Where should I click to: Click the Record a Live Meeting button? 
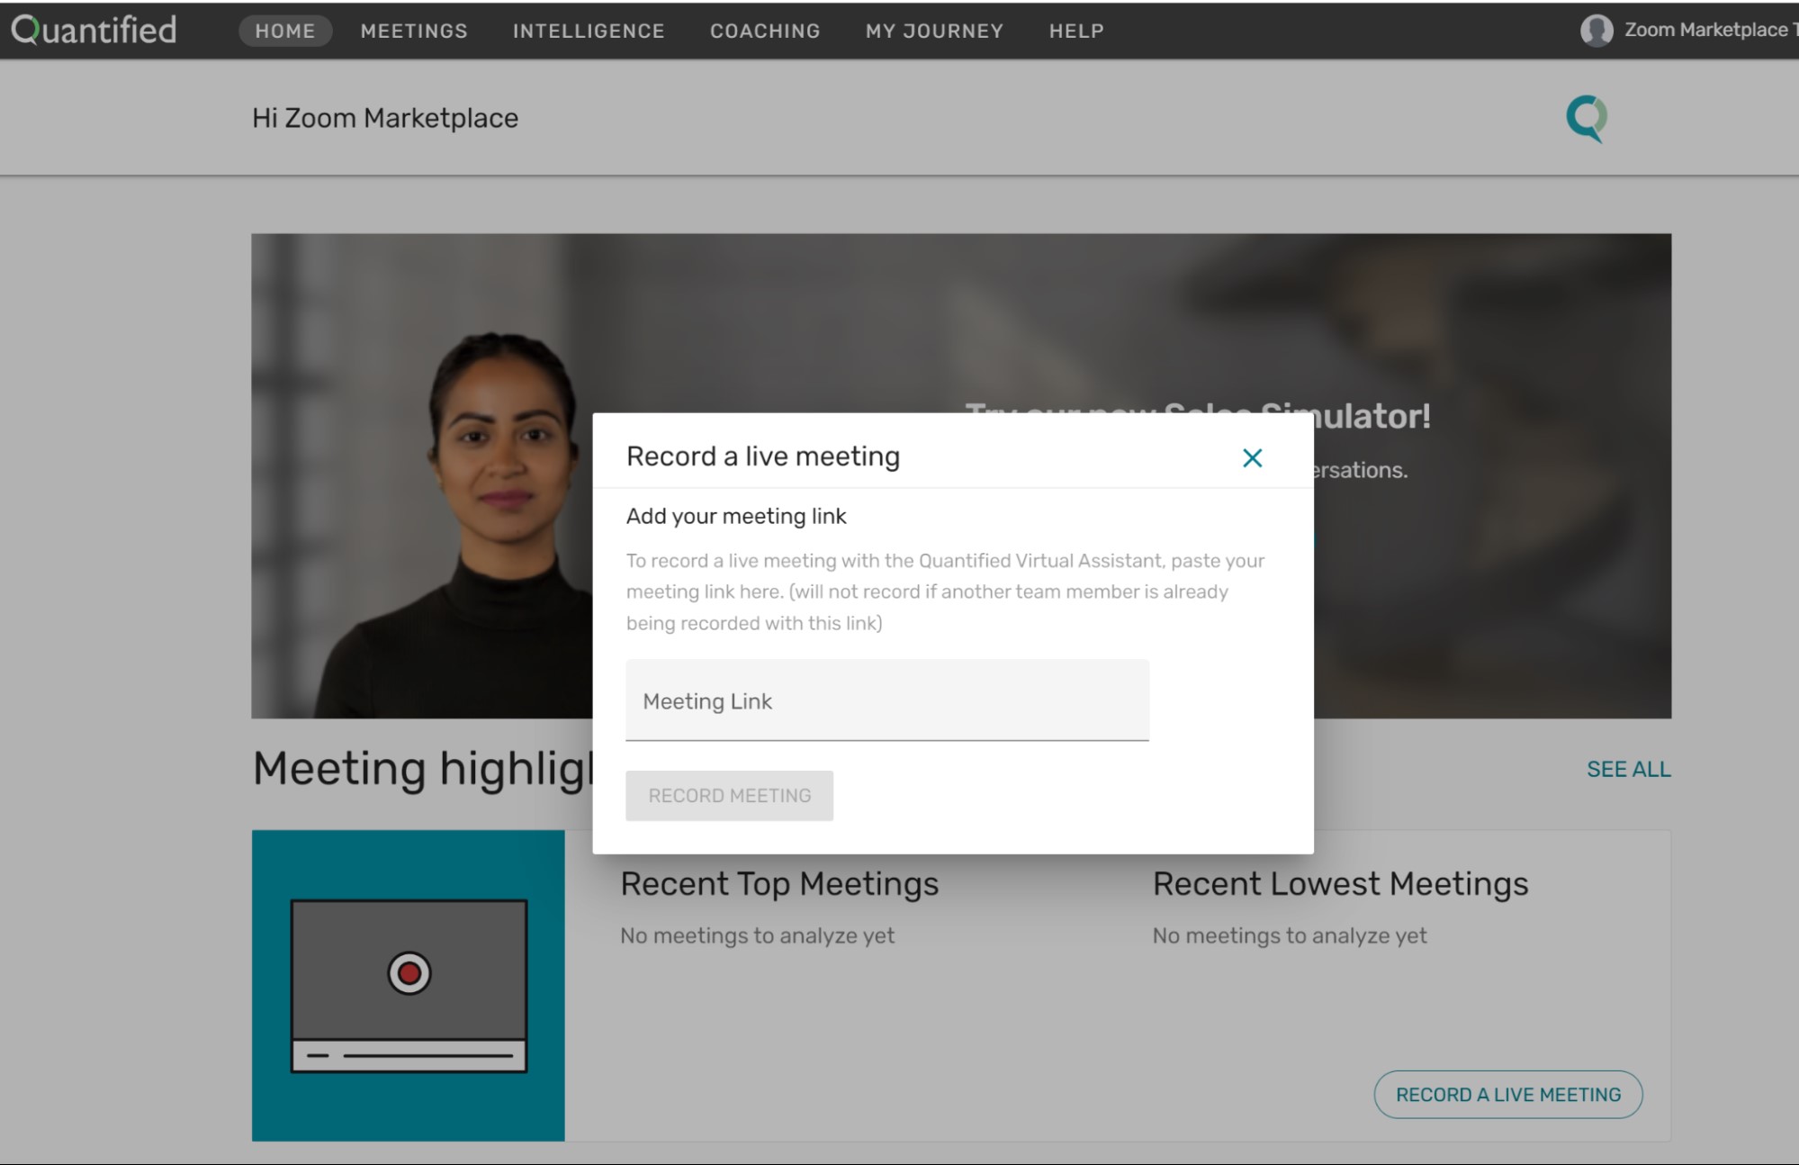click(x=1508, y=1095)
